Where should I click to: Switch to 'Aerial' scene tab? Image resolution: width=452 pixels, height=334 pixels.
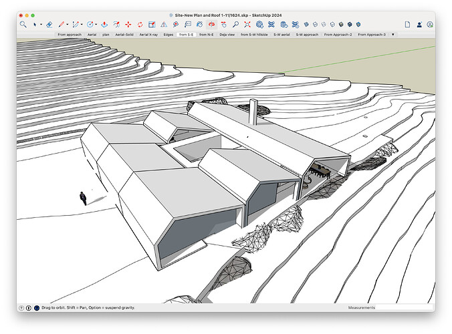point(92,35)
